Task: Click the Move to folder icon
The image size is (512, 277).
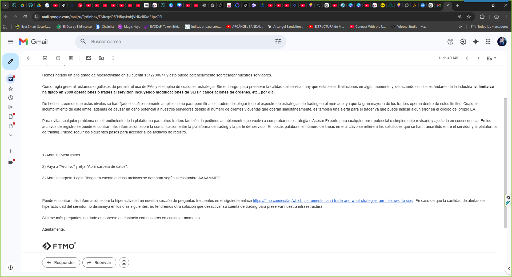Action: click(x=101, y=58)
